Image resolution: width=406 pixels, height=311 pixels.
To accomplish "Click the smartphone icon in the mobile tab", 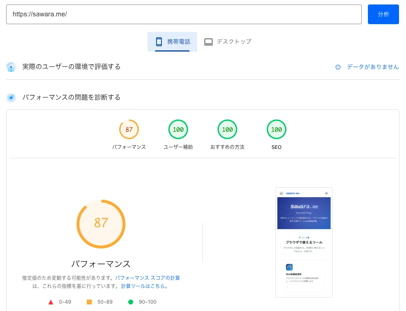I will (x=159, y=42).
